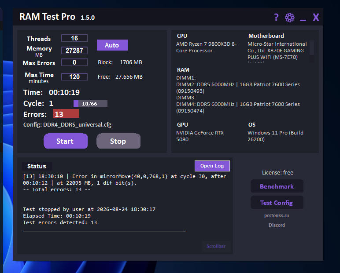Click the NVIDIA GeForce RTX 5080 text

tap(200, 136)
